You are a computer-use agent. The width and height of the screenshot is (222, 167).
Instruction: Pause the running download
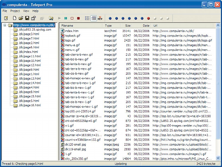coord(66,18)
